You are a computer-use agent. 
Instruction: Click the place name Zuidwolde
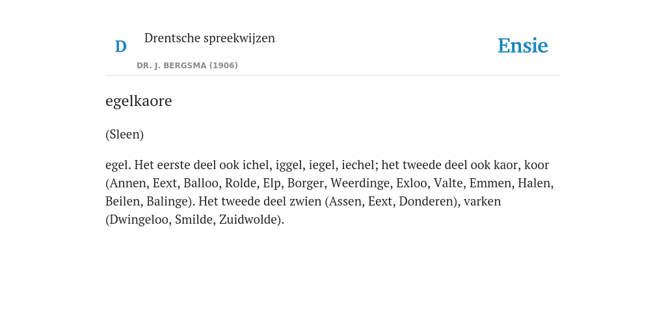click(249, 220)
